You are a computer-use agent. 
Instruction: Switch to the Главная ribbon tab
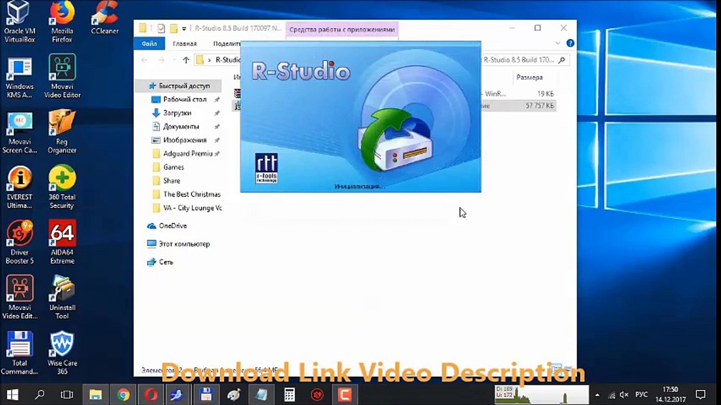[185, 43]
